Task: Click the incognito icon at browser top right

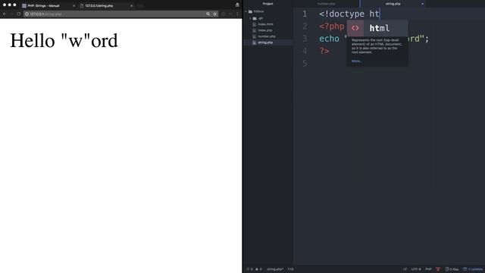Action: [x=237, y=5]
